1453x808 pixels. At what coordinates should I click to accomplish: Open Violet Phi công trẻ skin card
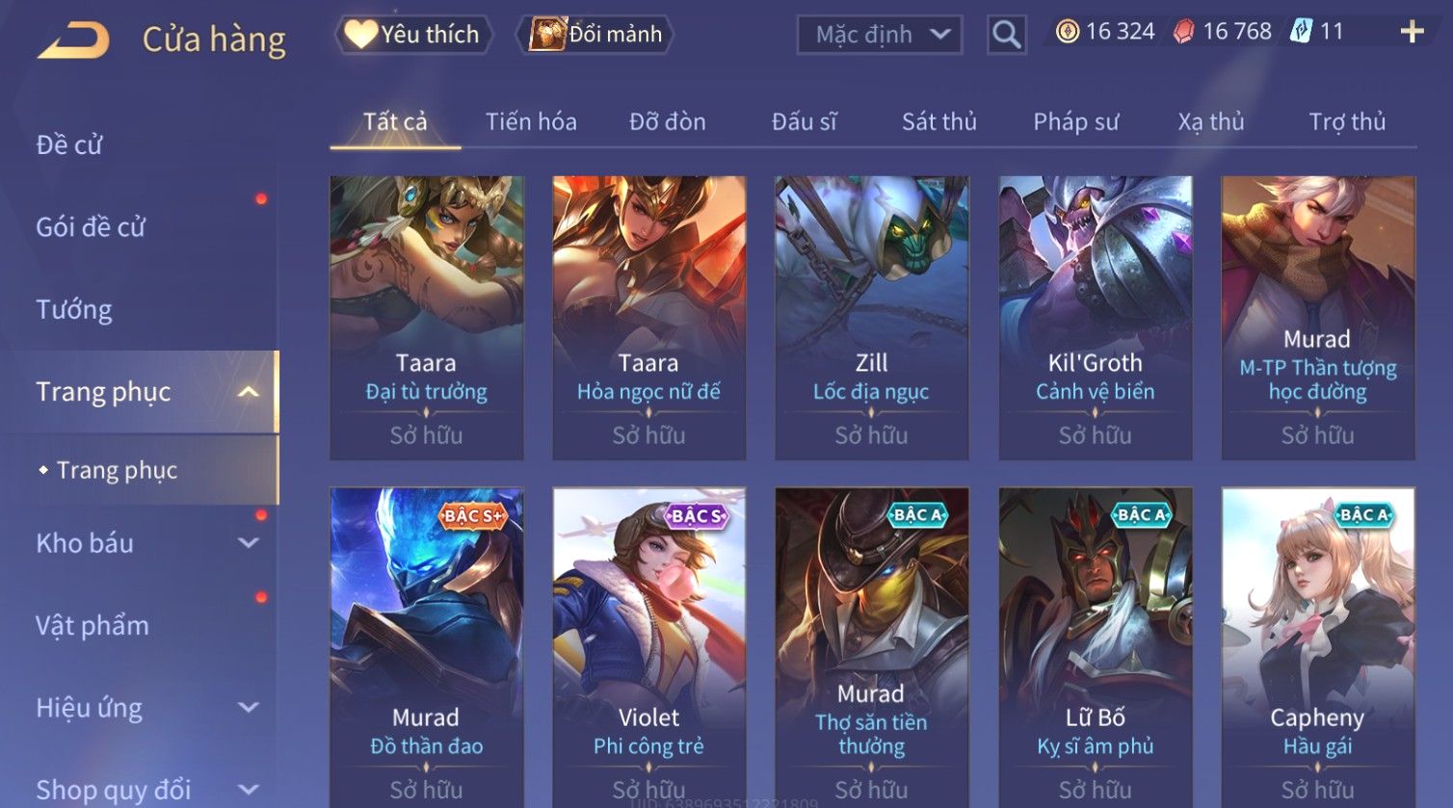[x=649, y=647]
